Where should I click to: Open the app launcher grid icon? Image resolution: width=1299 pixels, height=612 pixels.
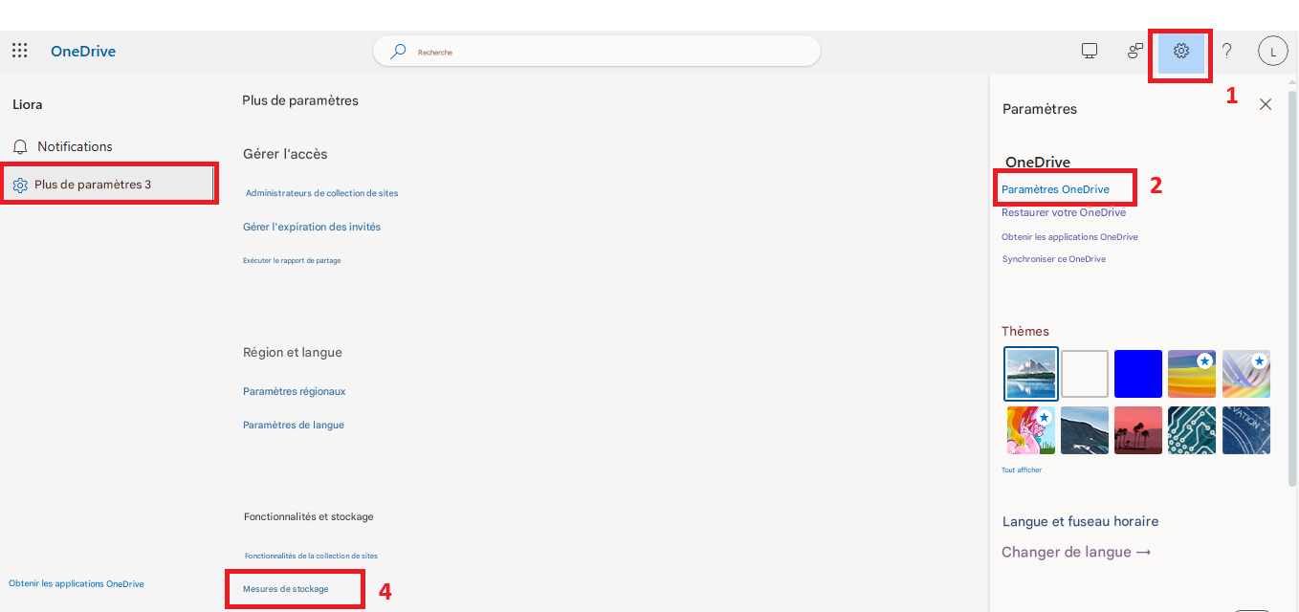[19, 51]
